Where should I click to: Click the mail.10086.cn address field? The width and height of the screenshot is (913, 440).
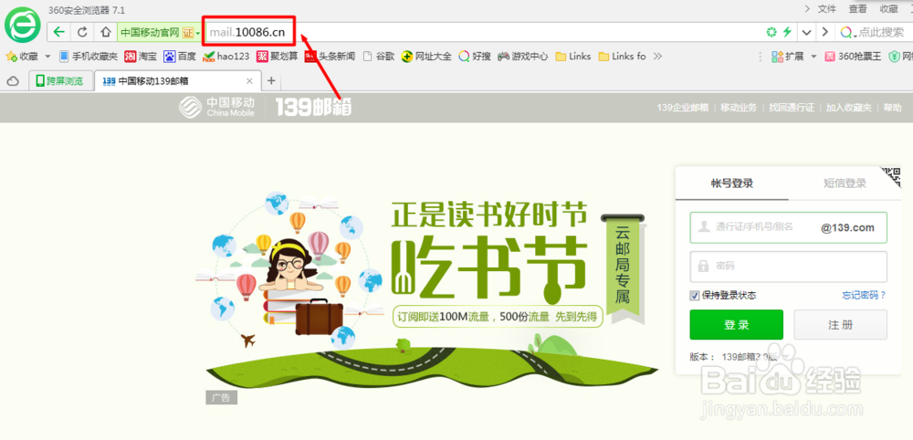tap(248, 32)
